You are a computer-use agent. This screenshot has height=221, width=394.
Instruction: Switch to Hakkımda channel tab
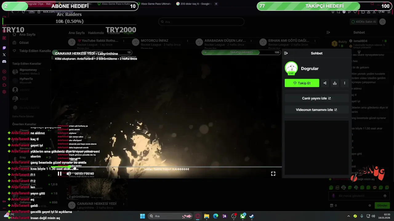coord(96,33)
